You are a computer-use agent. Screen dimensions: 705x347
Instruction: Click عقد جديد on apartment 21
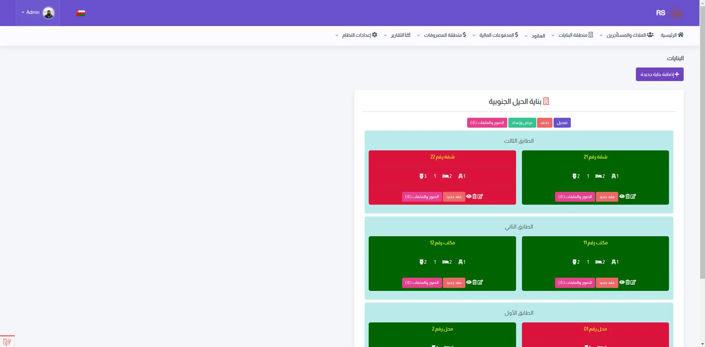[x=607, y=197]
